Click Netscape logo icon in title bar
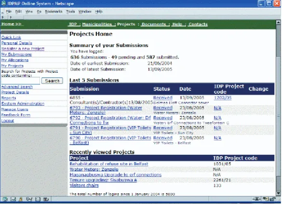Image resolution: width=282 pixels, height=205 pixels. [x=3, y=3]
